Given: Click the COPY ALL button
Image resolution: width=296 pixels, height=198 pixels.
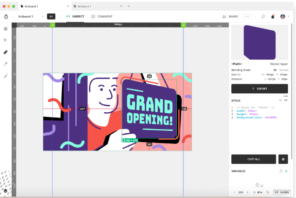Looking at the screenshot, I should point(253,159).
